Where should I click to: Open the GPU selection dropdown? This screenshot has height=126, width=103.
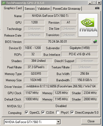pos(58,122)
